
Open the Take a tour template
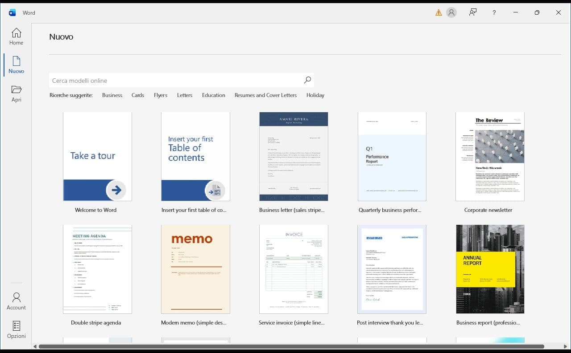click(x=97, y=157)
